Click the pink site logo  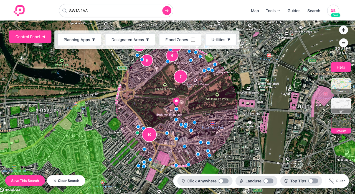(x=19, y=11)
